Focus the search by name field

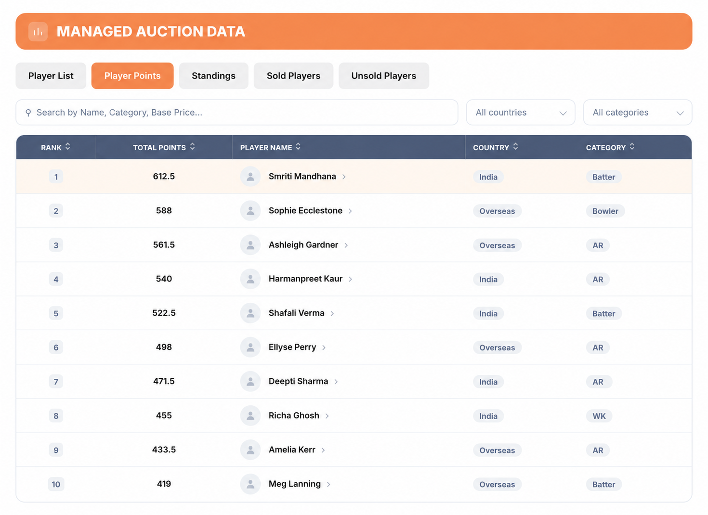point(237,113)
